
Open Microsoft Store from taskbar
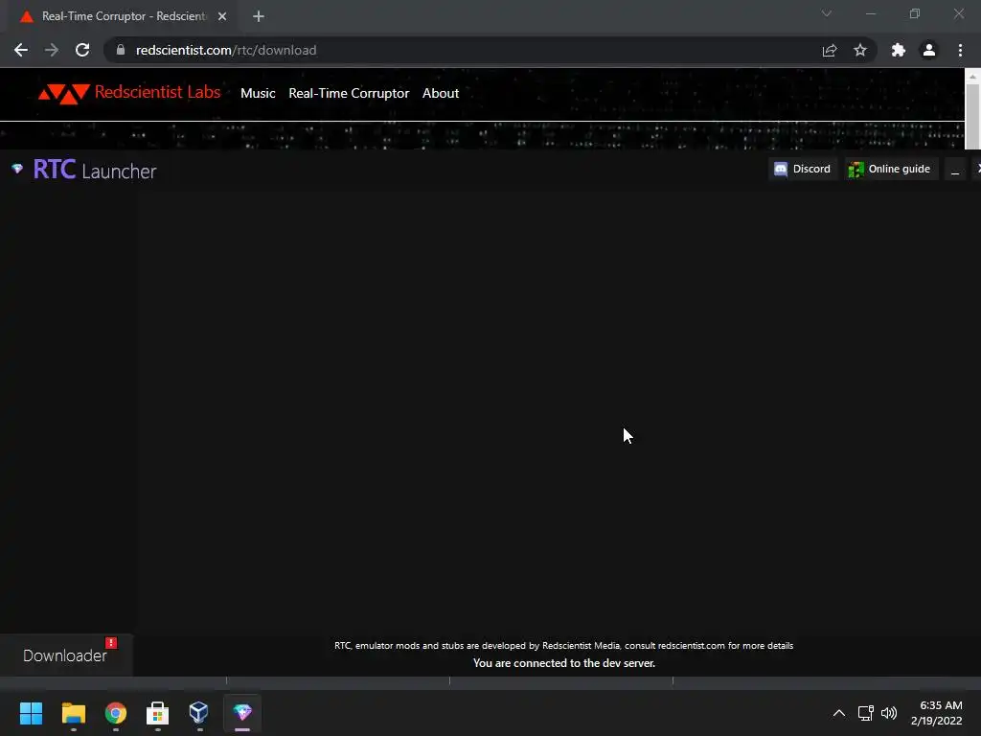point(158,713)
